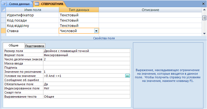Select the Идентифікатор field name cell
207x109 pixels.
click(x=33, y=15)
